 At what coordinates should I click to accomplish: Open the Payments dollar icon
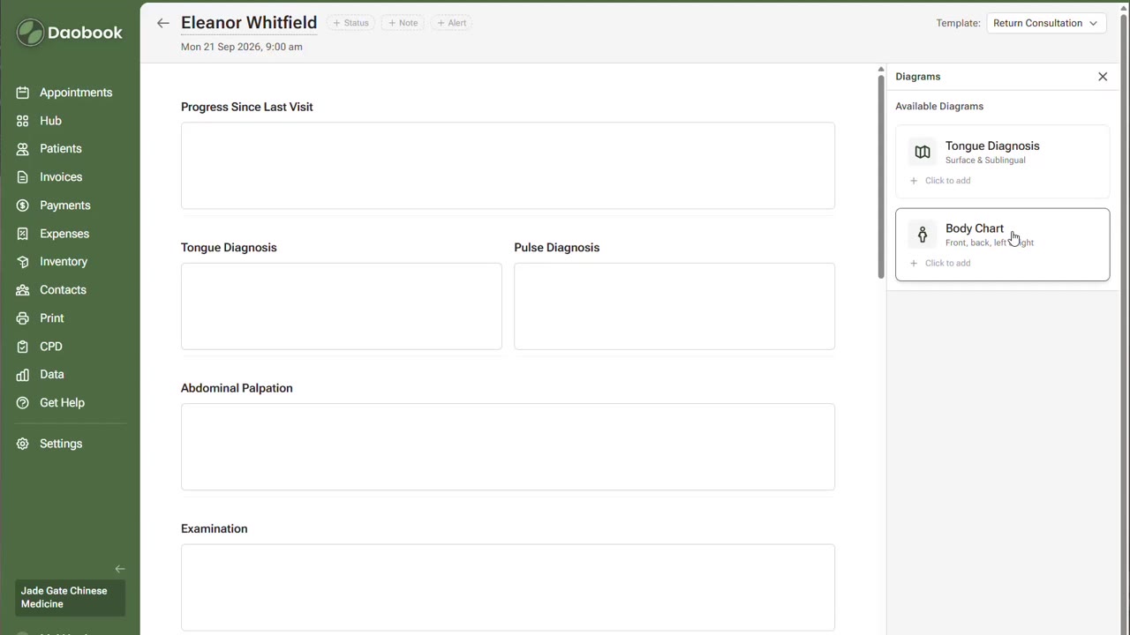tap(23, 205)
